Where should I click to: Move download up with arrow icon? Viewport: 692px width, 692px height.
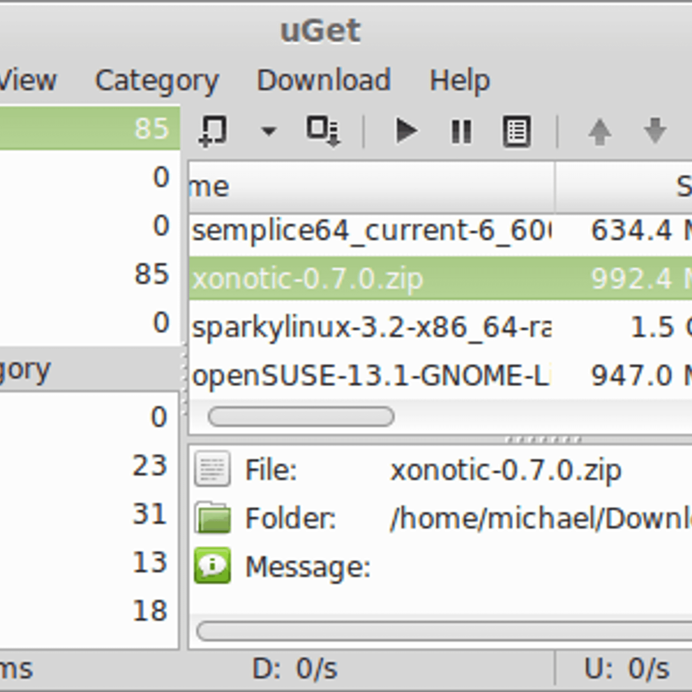(600, 131)
